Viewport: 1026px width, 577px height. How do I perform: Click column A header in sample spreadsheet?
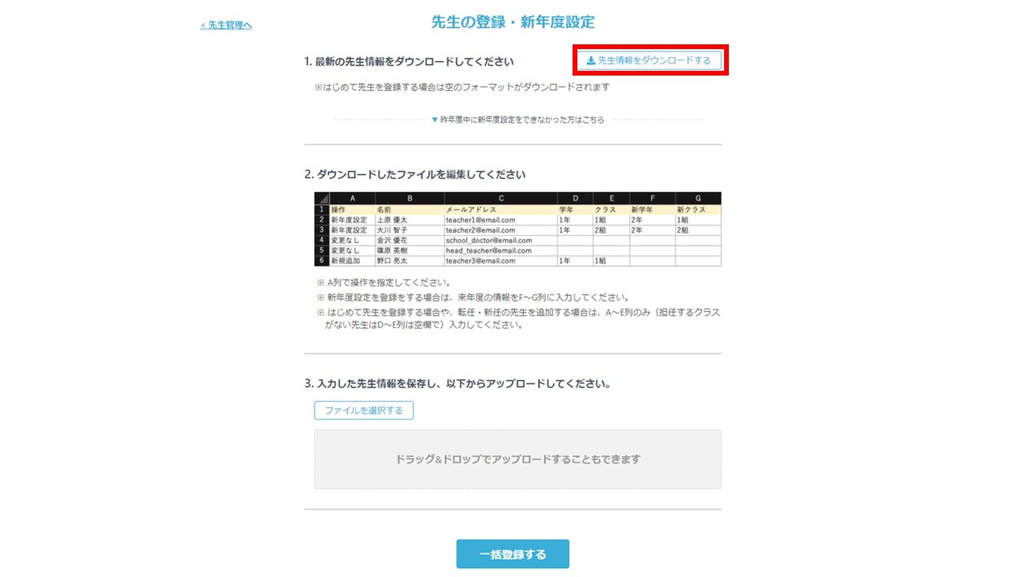pos(352,198)
